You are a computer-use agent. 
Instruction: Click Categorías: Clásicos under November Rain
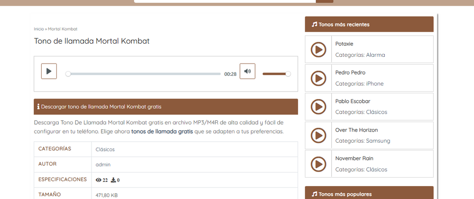[x=361, y=170]
